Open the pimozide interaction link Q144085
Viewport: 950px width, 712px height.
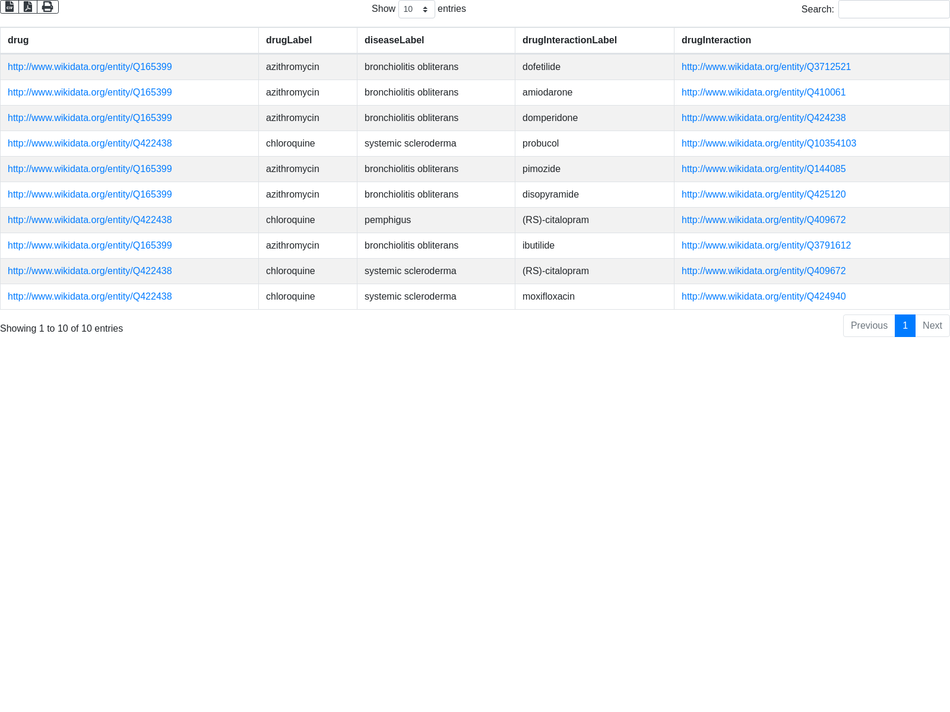tap(764, 169)
